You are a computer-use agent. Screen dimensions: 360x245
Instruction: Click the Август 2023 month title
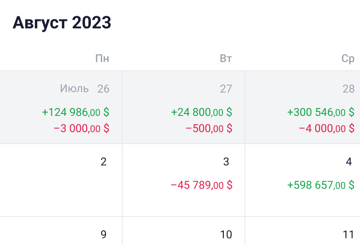pos(62,22)
